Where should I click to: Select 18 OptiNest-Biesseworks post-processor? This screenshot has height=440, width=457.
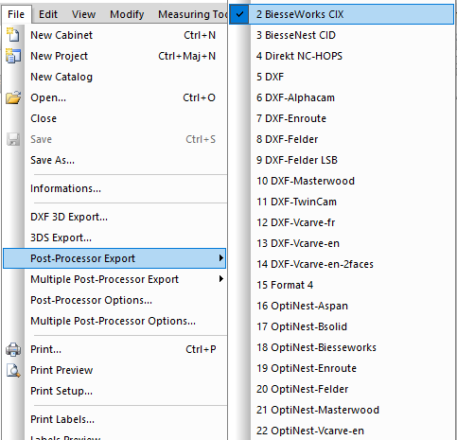coord(342,347)
